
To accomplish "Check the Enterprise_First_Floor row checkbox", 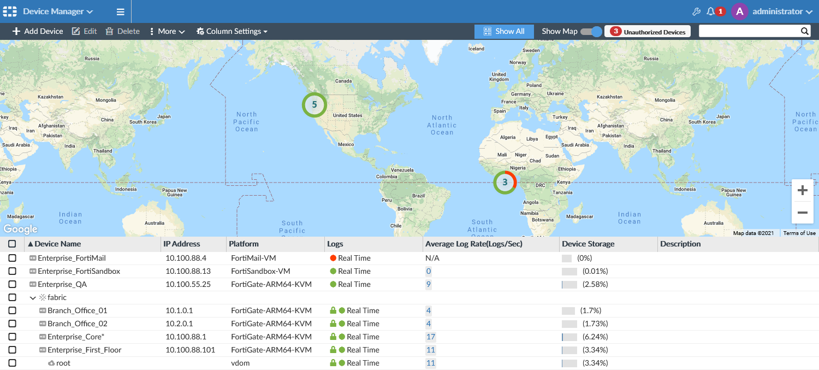I will (12, 350).
